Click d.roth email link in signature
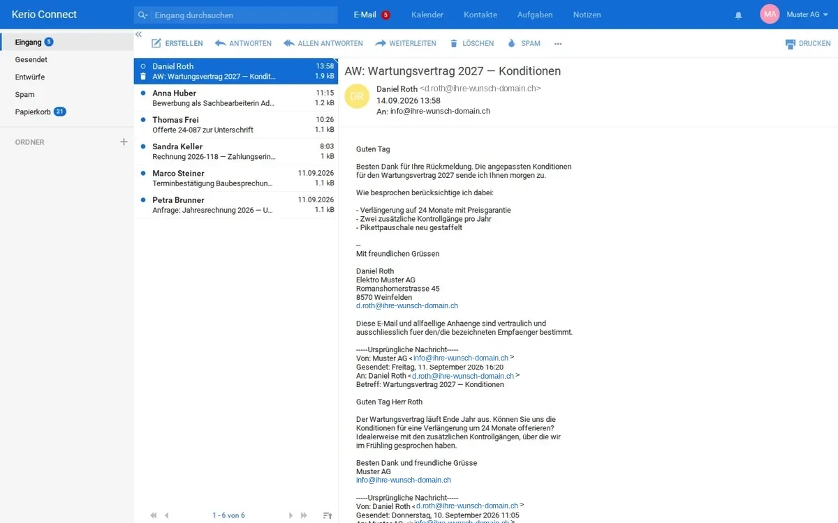Image resolution: width=838 pixels, height=523 pixels. [407, 305]
